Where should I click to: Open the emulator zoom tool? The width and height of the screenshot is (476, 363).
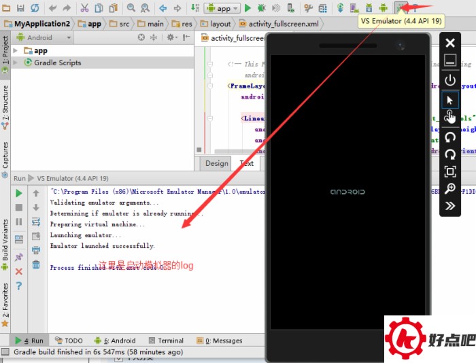[x=449, y=188]
